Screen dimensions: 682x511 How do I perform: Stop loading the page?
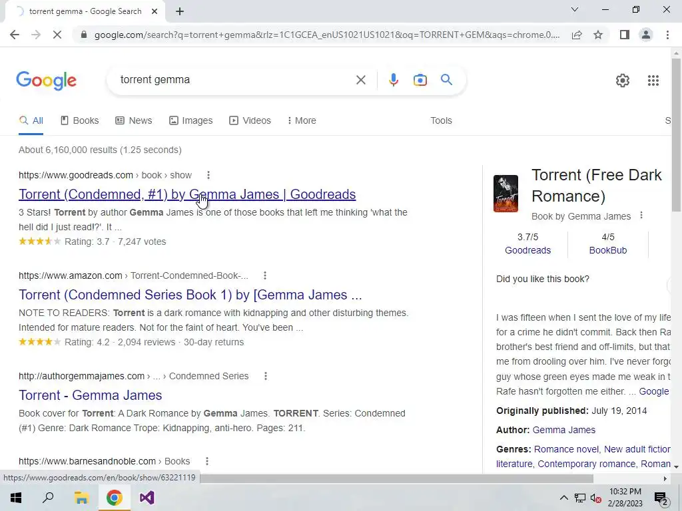[x=57, y=35]
